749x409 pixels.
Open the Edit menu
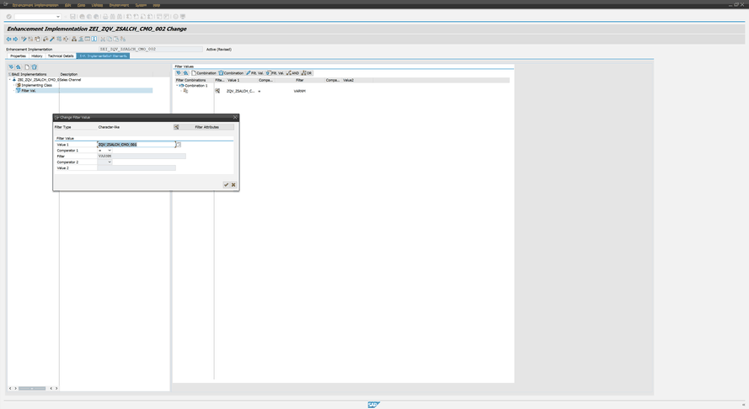68,5
